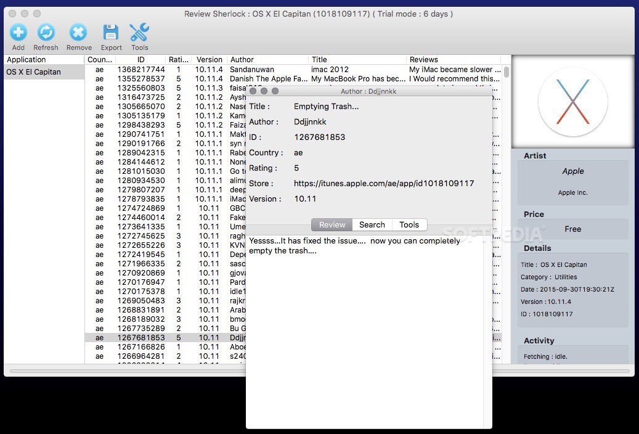Click the ID value 1267681853 in popup
This screenshot has height=434, width=639.
pos(319,137)
